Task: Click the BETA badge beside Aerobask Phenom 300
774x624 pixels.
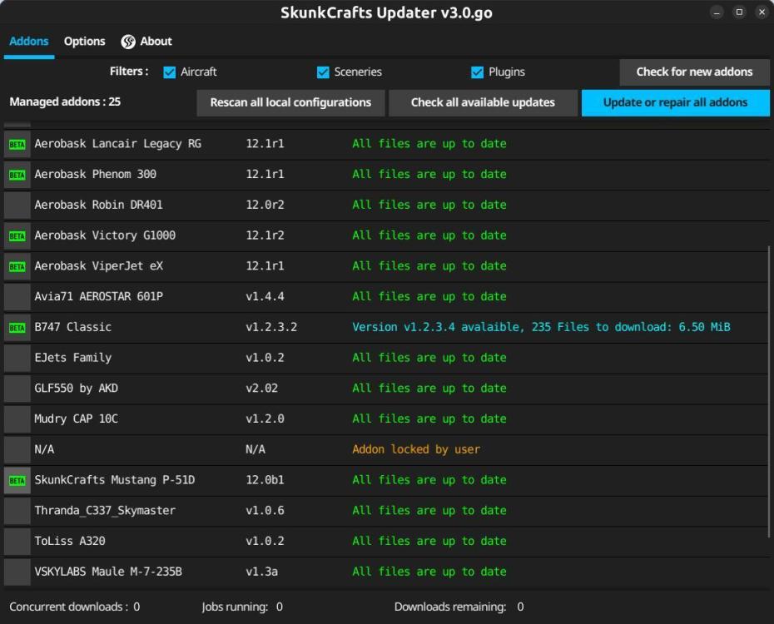Action: coord(17,174)
